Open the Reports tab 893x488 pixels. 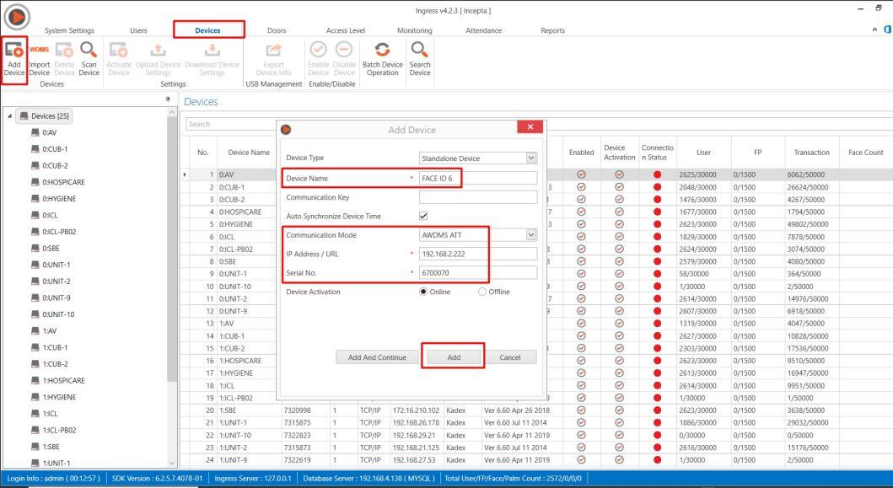point(553,30)
